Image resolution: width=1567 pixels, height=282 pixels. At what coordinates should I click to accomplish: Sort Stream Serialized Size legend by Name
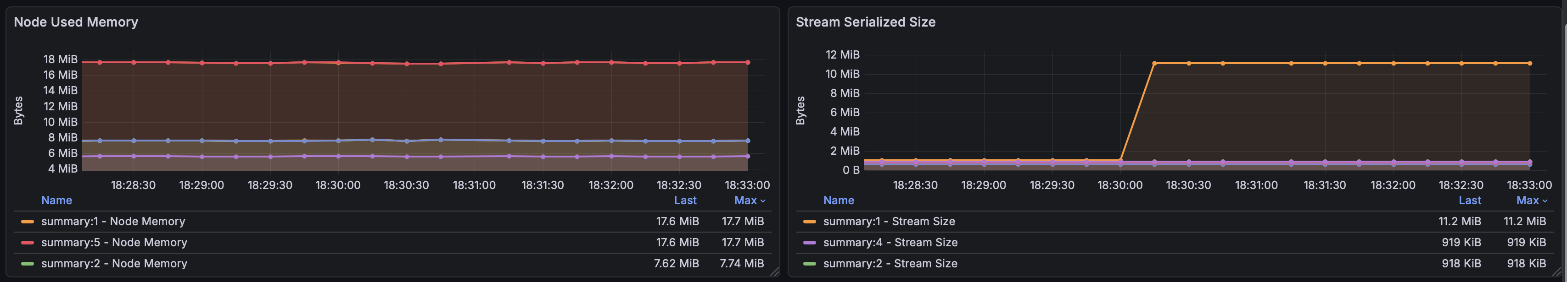point(838,200)
